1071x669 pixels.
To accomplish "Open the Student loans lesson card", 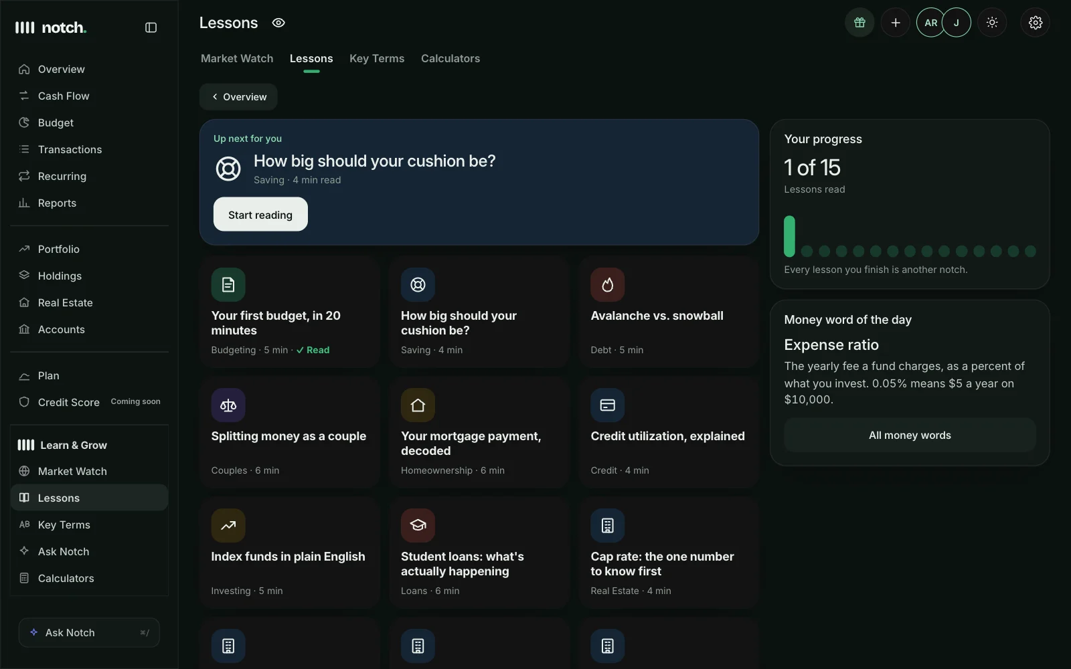I will (479, 553).
